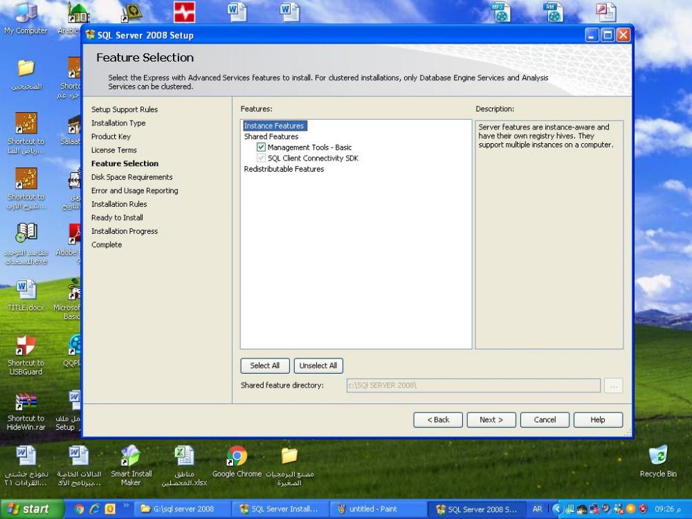This screenshot has width=692, height=519.
Task: Select the Shared Features tree node
Action: click(x=271, y=137)
